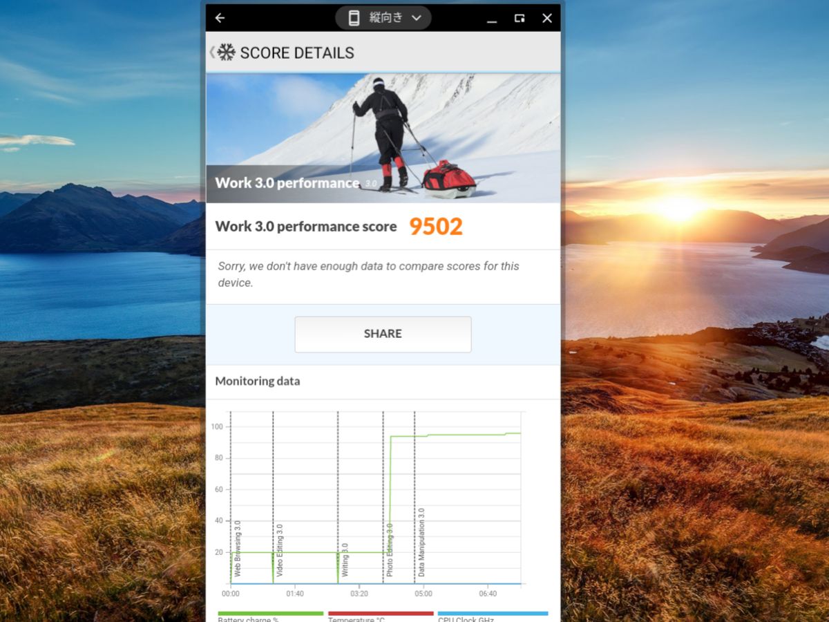Viewport: 829px width, 622px height.
Task: Tap the SHARE button
Action: pyautogui.click(x=383, y=334)
